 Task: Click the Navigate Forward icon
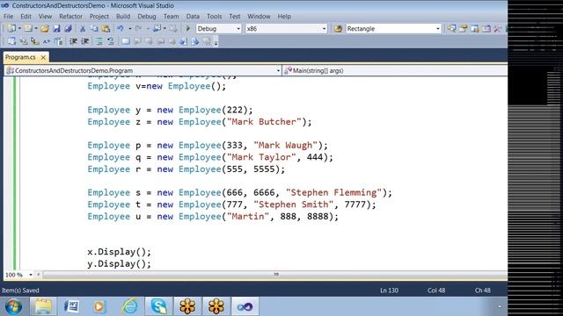click(173, 28)
